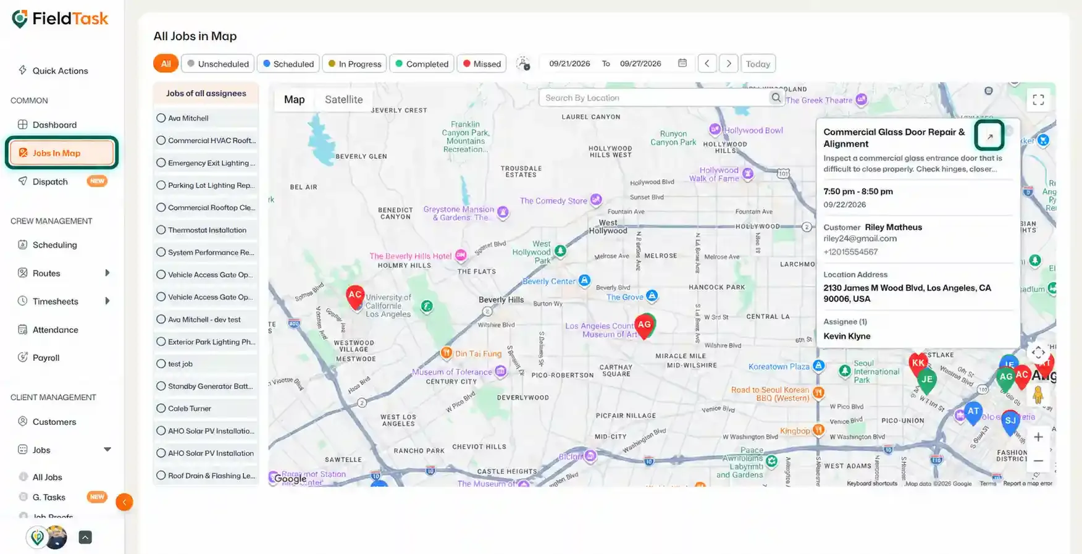
Task: Open Customers under Client Management
Action: click(x=54, y=422)
